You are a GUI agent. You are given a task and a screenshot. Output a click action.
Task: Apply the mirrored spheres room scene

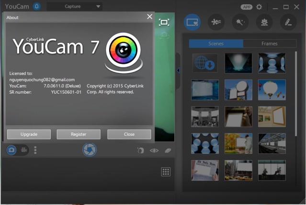click(272, 63)
